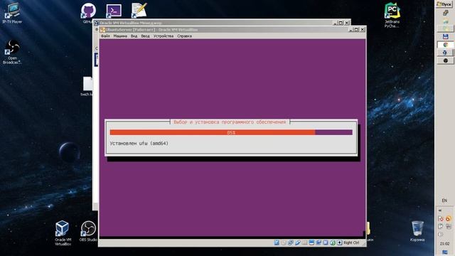Open the Справка menu
455x256 pixels.
185,36
